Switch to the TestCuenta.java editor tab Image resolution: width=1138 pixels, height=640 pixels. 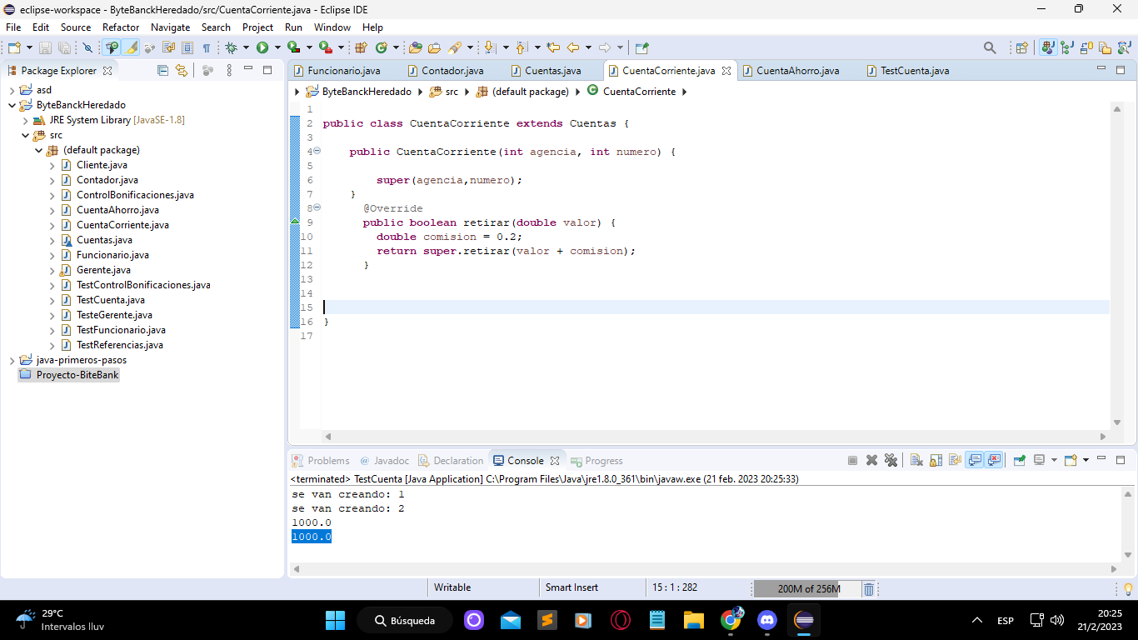coord(915,71)
